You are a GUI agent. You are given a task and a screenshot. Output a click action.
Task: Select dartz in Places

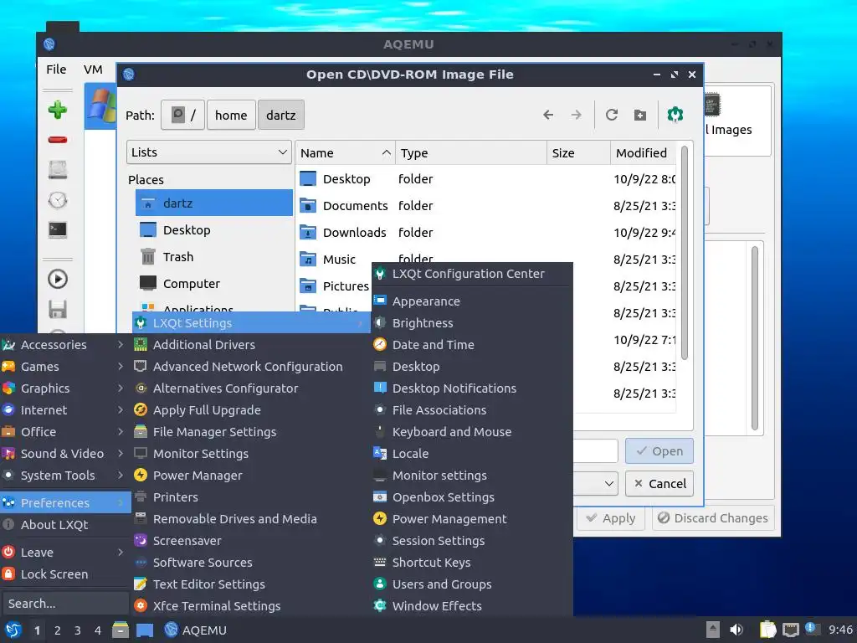pos(213,203)
